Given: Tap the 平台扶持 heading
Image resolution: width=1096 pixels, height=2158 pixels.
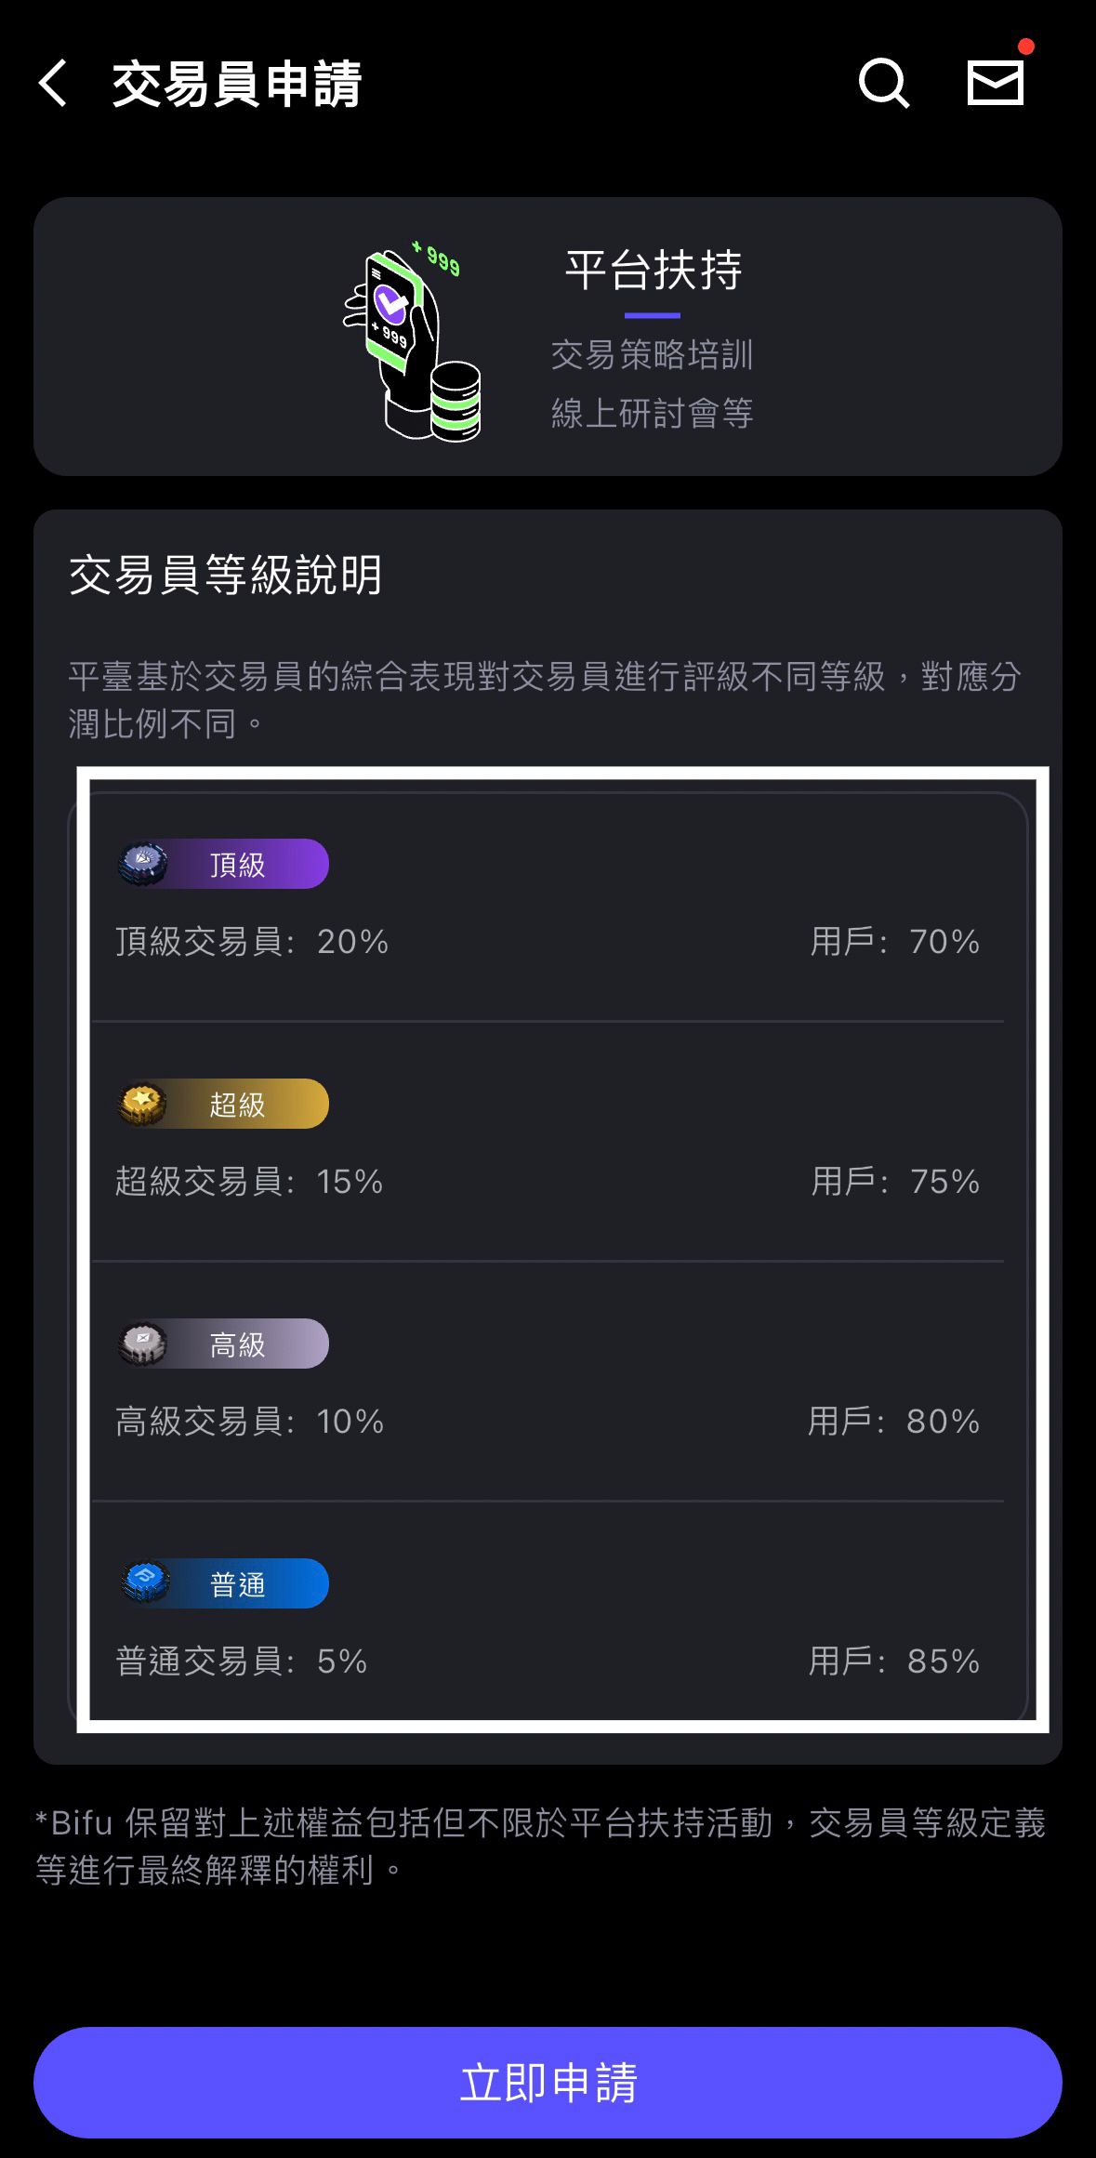Looking at the screenshot, I should 654,271.
